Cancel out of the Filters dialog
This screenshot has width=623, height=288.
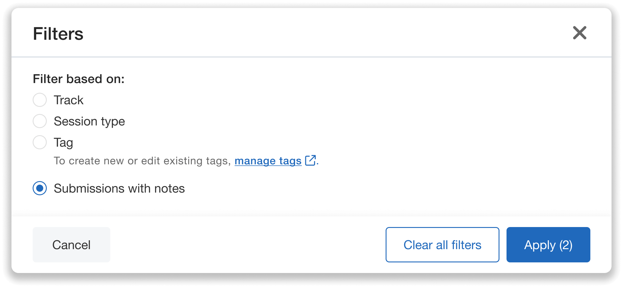click(x=71, y=244)
